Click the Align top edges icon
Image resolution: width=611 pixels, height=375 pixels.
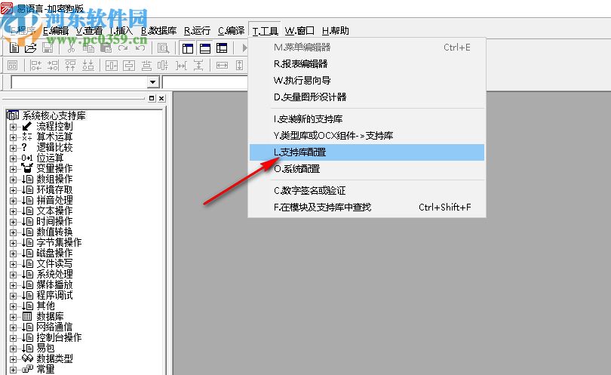[x=71, y=65]
